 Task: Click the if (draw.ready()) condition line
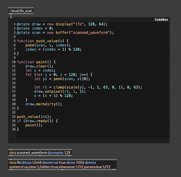pyautogui.click(x=37, y=121)
